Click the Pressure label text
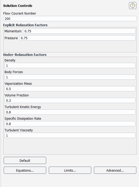 (x=11, y=38)
